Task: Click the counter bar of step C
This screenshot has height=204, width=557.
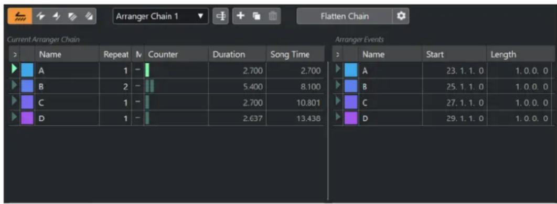Action: [147, 102]
